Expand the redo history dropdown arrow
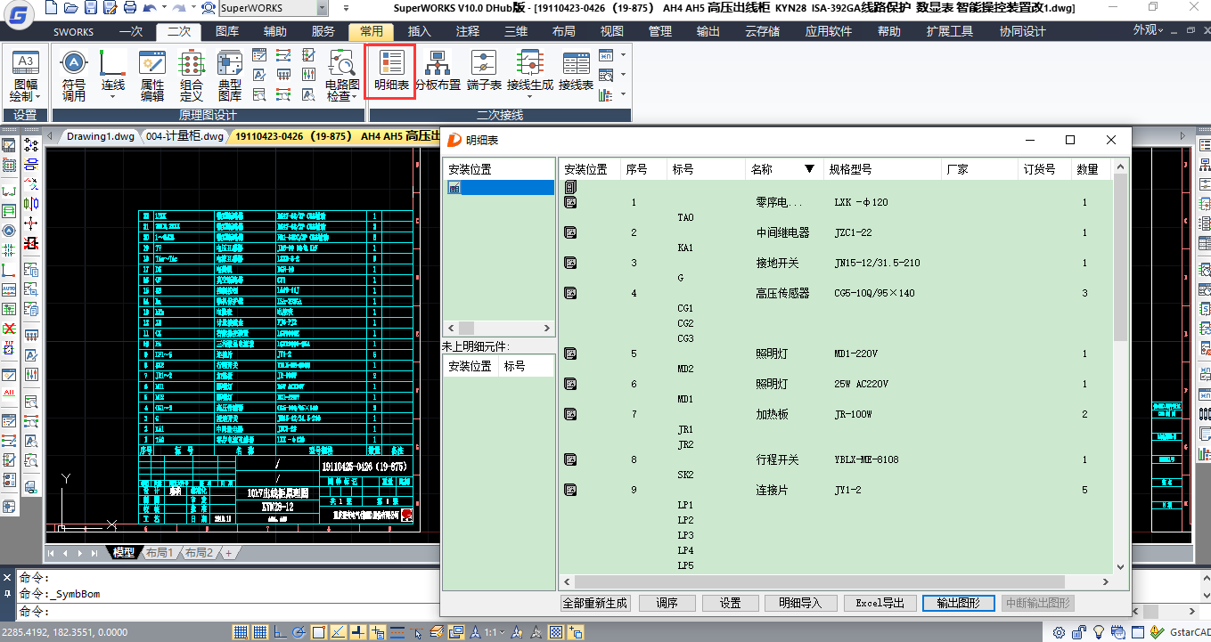Viewport: 1211px width, 642px height. (x=192, y=8)
